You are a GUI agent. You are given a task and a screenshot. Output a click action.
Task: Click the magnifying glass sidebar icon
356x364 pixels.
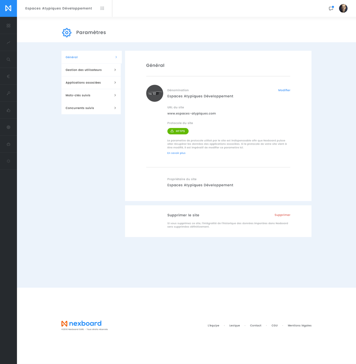8,60
